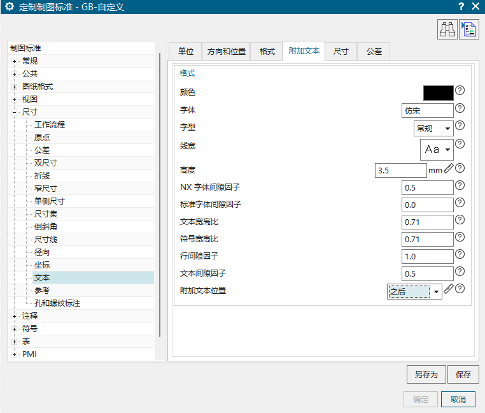Show help for 符号宽高比
This screenshot has width=485, height=413.
tap(460, 237)
